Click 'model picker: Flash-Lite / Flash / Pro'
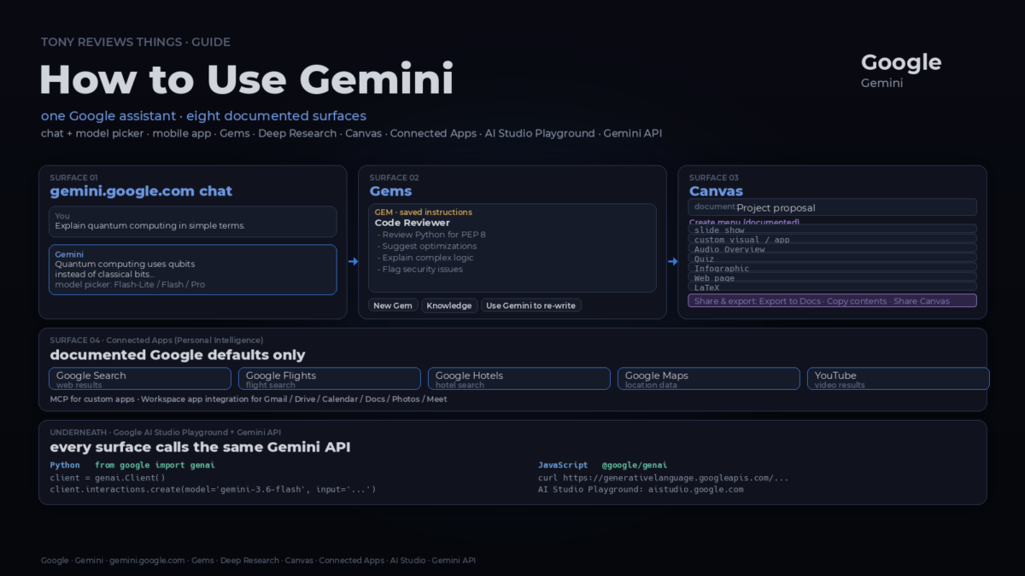 point(130,285)
